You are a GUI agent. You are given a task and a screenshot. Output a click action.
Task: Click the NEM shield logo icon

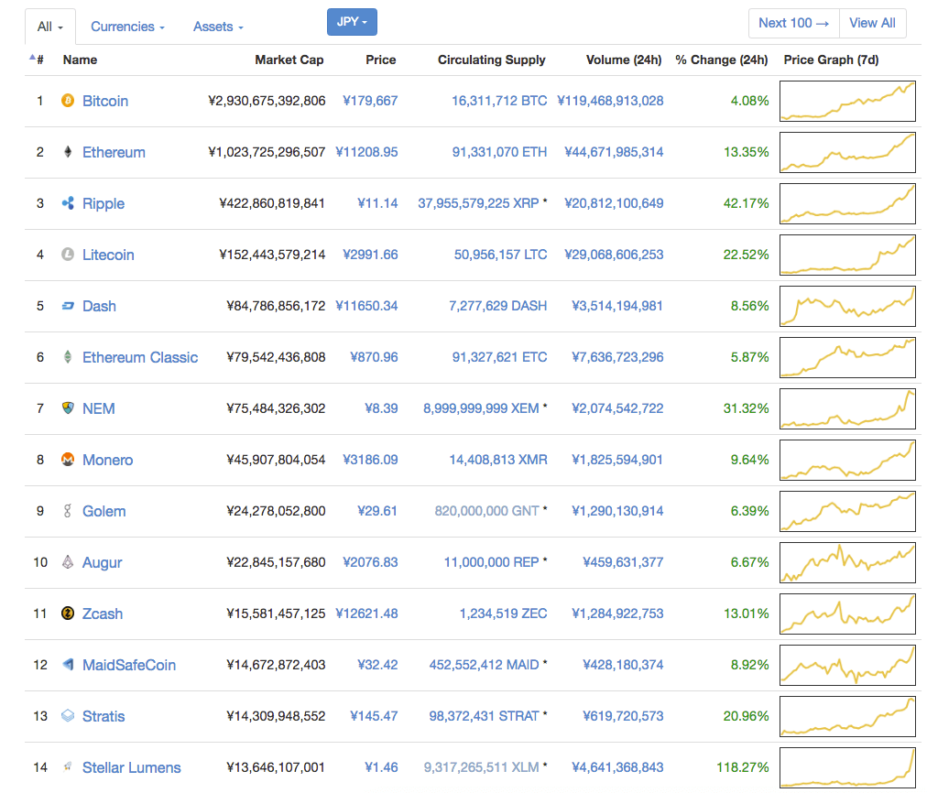[x=67, y=408]
